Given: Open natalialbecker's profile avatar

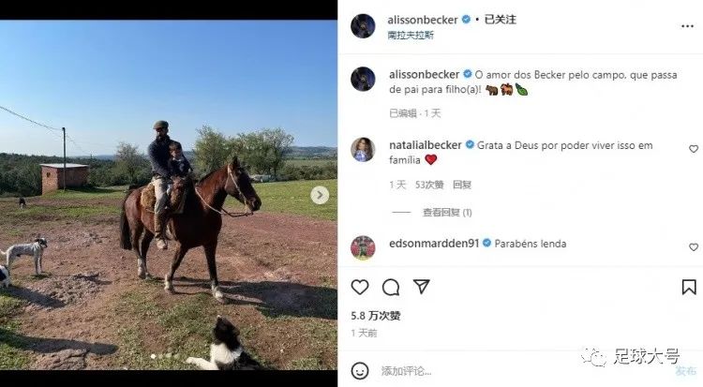Looking at the screenshot, I should pos(363,149).
